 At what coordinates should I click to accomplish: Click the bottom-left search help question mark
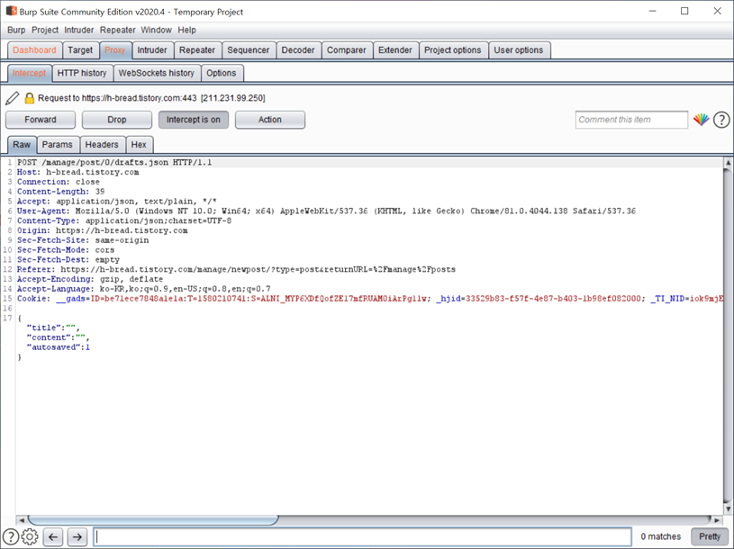tap(10, 536)
